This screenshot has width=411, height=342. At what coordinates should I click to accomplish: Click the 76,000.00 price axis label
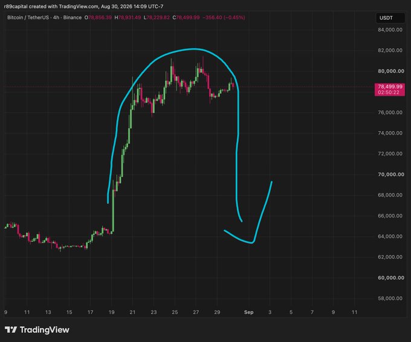click(x=390, y=112)
